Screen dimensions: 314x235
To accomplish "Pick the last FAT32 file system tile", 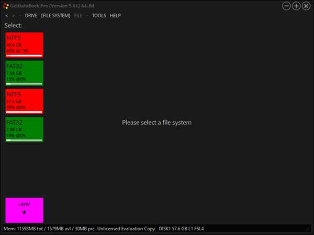I will click(24, 129).
